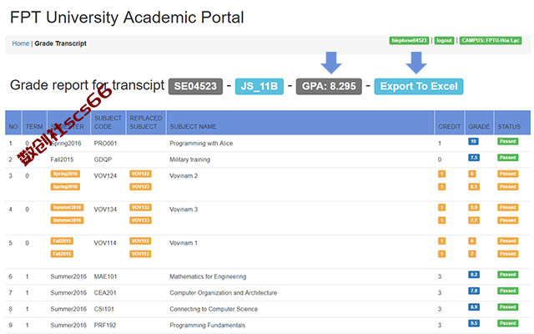Select the GDQP subject code

(103, 159)
